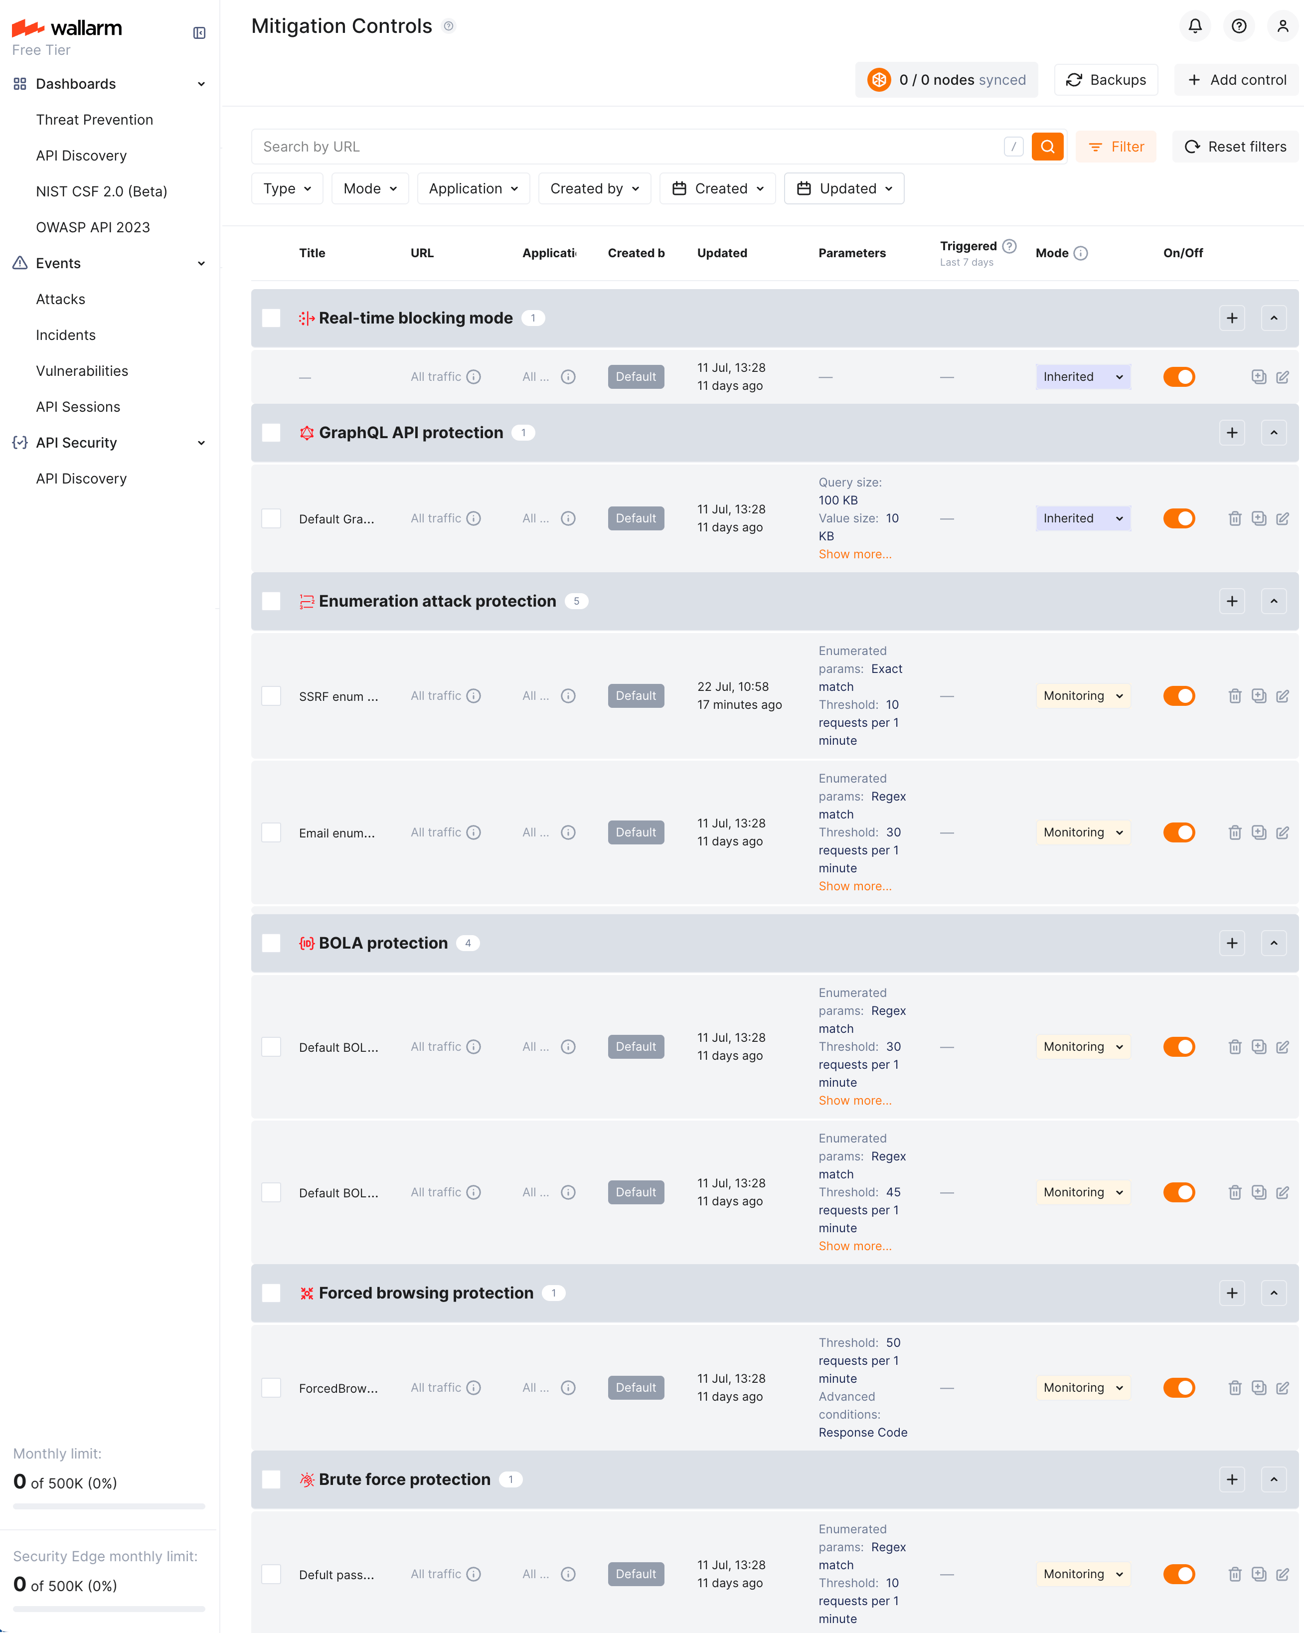Open the Mode dropdown of Default BOLA control

[1083, 1046]
